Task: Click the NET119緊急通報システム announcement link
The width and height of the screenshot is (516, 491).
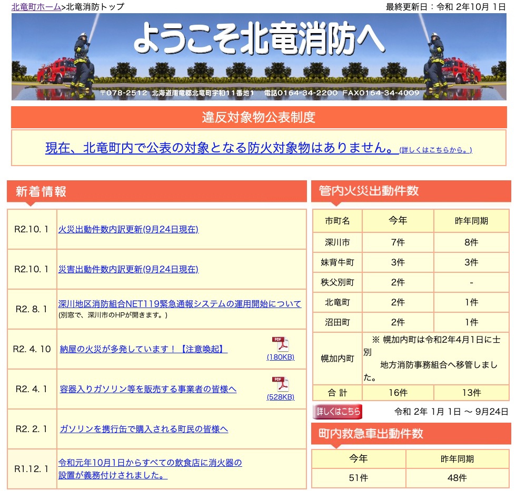Action: click(x=181, y=303)
